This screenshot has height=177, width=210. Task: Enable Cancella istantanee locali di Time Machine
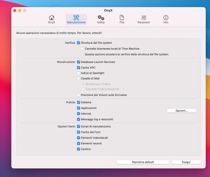83,48
